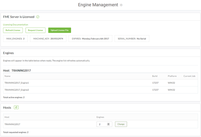The width and height of the screenshot is (201, 137).
Task: Click the Request License button
Action: click(36, 30)
